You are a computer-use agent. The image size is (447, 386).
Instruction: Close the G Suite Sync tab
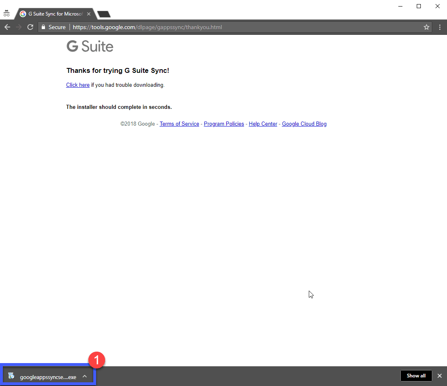coord(89,14)
